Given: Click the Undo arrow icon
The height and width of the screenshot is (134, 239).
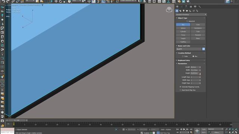Looking at the screenshot, I should pyautogui.click(x=3, y=1).
